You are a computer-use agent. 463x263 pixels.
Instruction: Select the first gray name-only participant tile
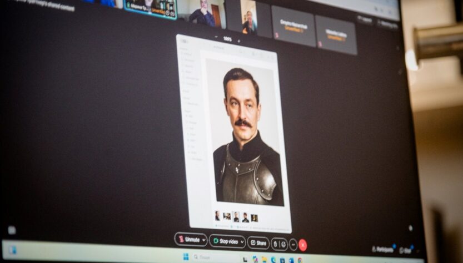(293, 27)
